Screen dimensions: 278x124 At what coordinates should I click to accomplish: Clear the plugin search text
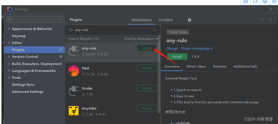tap(155, 30)
